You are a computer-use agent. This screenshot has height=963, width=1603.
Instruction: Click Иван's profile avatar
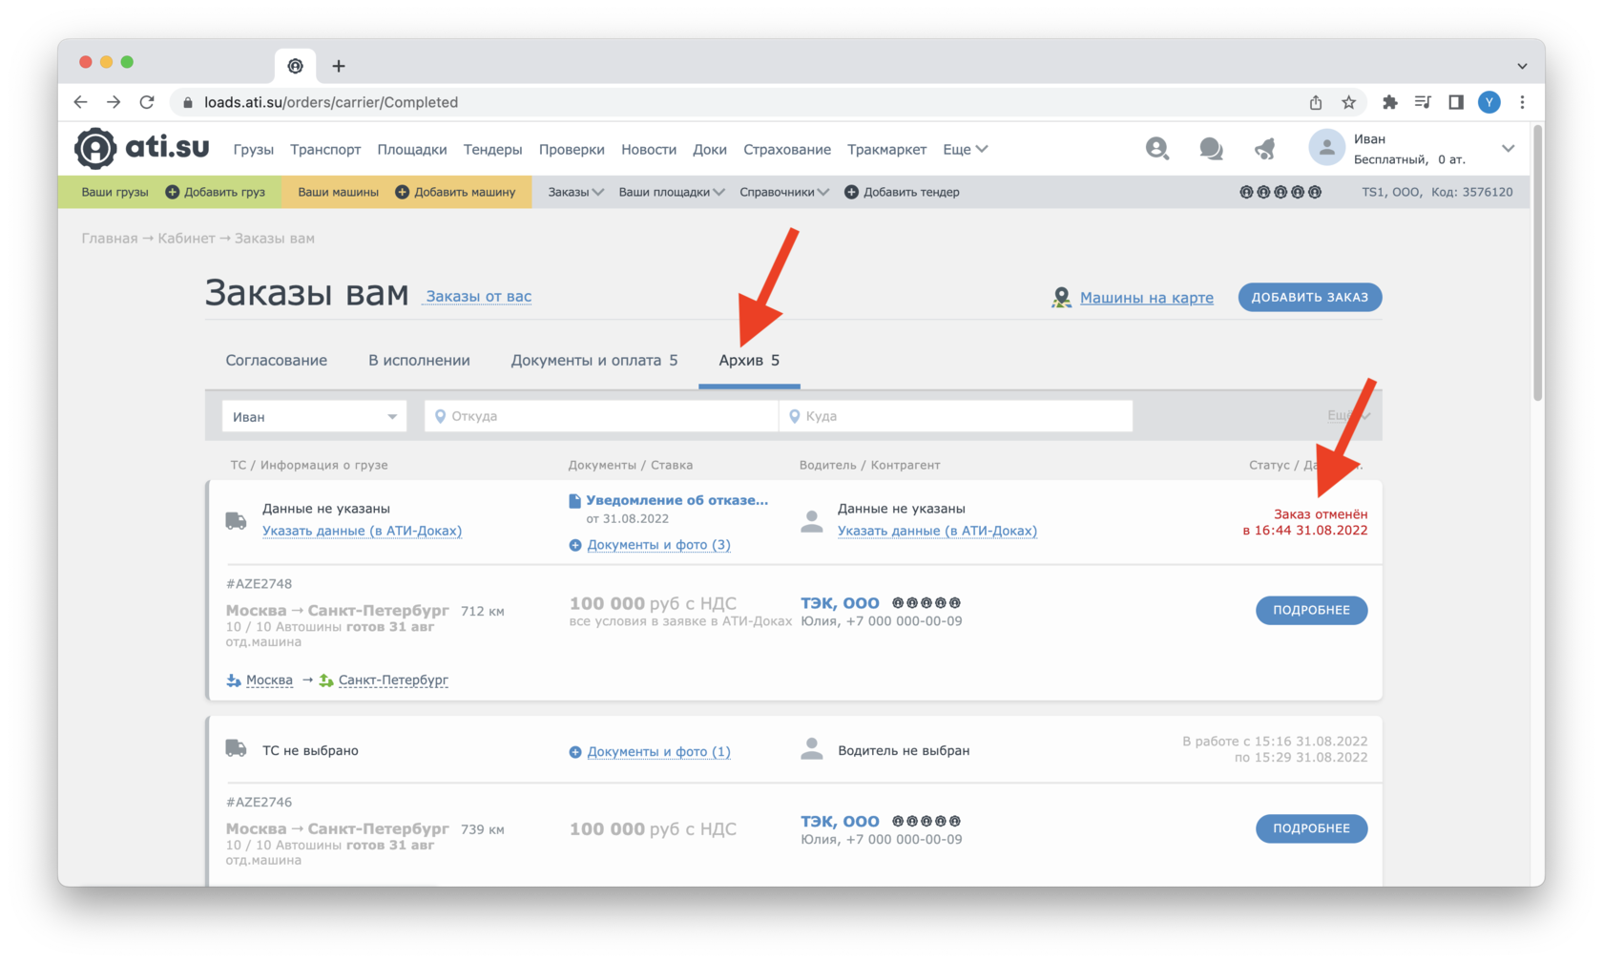[1326, 148]
